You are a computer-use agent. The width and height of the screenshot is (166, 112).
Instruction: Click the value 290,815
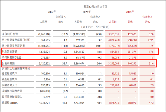(x=45, y=85)
